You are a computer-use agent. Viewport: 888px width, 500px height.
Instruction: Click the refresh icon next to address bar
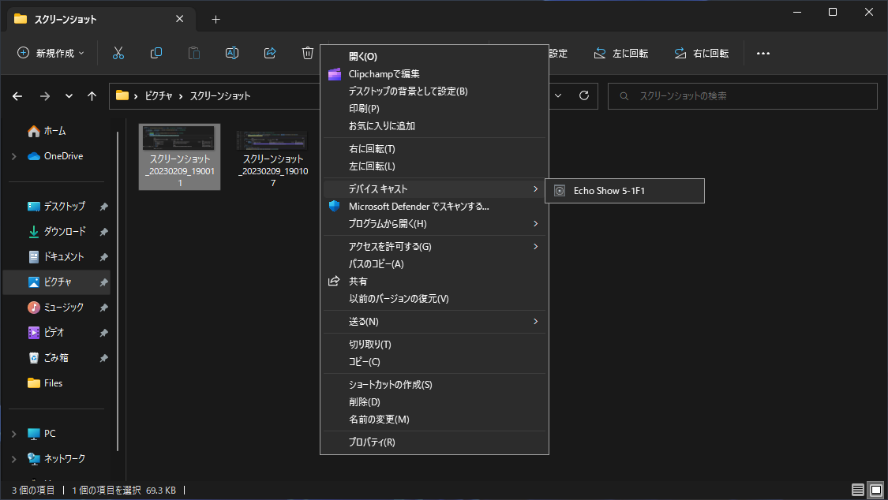point(583,95)
